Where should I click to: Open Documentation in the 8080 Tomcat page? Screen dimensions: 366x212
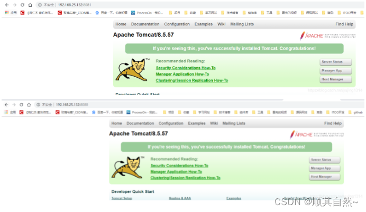[140, 123]
